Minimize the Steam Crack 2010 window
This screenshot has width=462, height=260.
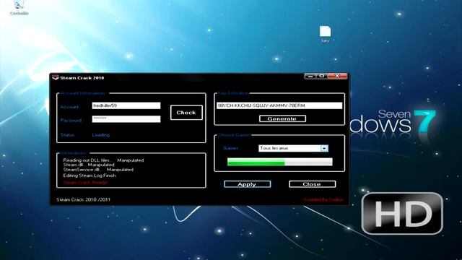tap(310, 77)
